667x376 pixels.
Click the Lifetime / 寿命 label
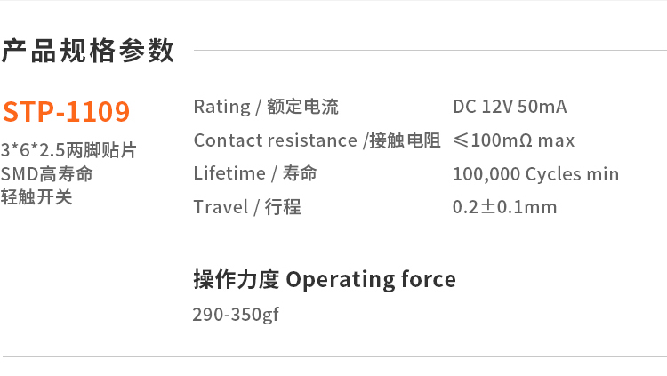coord(255,173)
